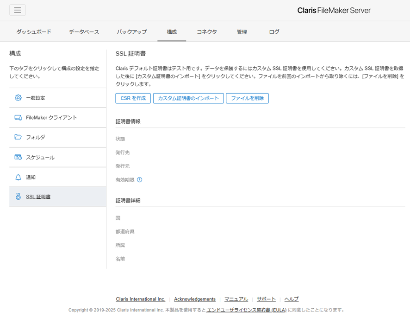410x318 pixels.
Task: Open the コネクタ tab
Action: tap(207, 32)
